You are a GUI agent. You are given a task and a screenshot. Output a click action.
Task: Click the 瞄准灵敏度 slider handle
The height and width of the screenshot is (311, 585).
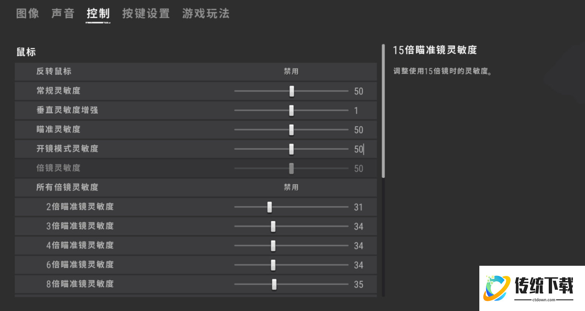point(291,130)
